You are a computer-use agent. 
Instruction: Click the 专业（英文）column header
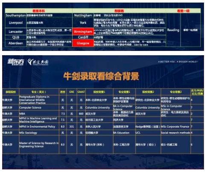coord(39,92)
